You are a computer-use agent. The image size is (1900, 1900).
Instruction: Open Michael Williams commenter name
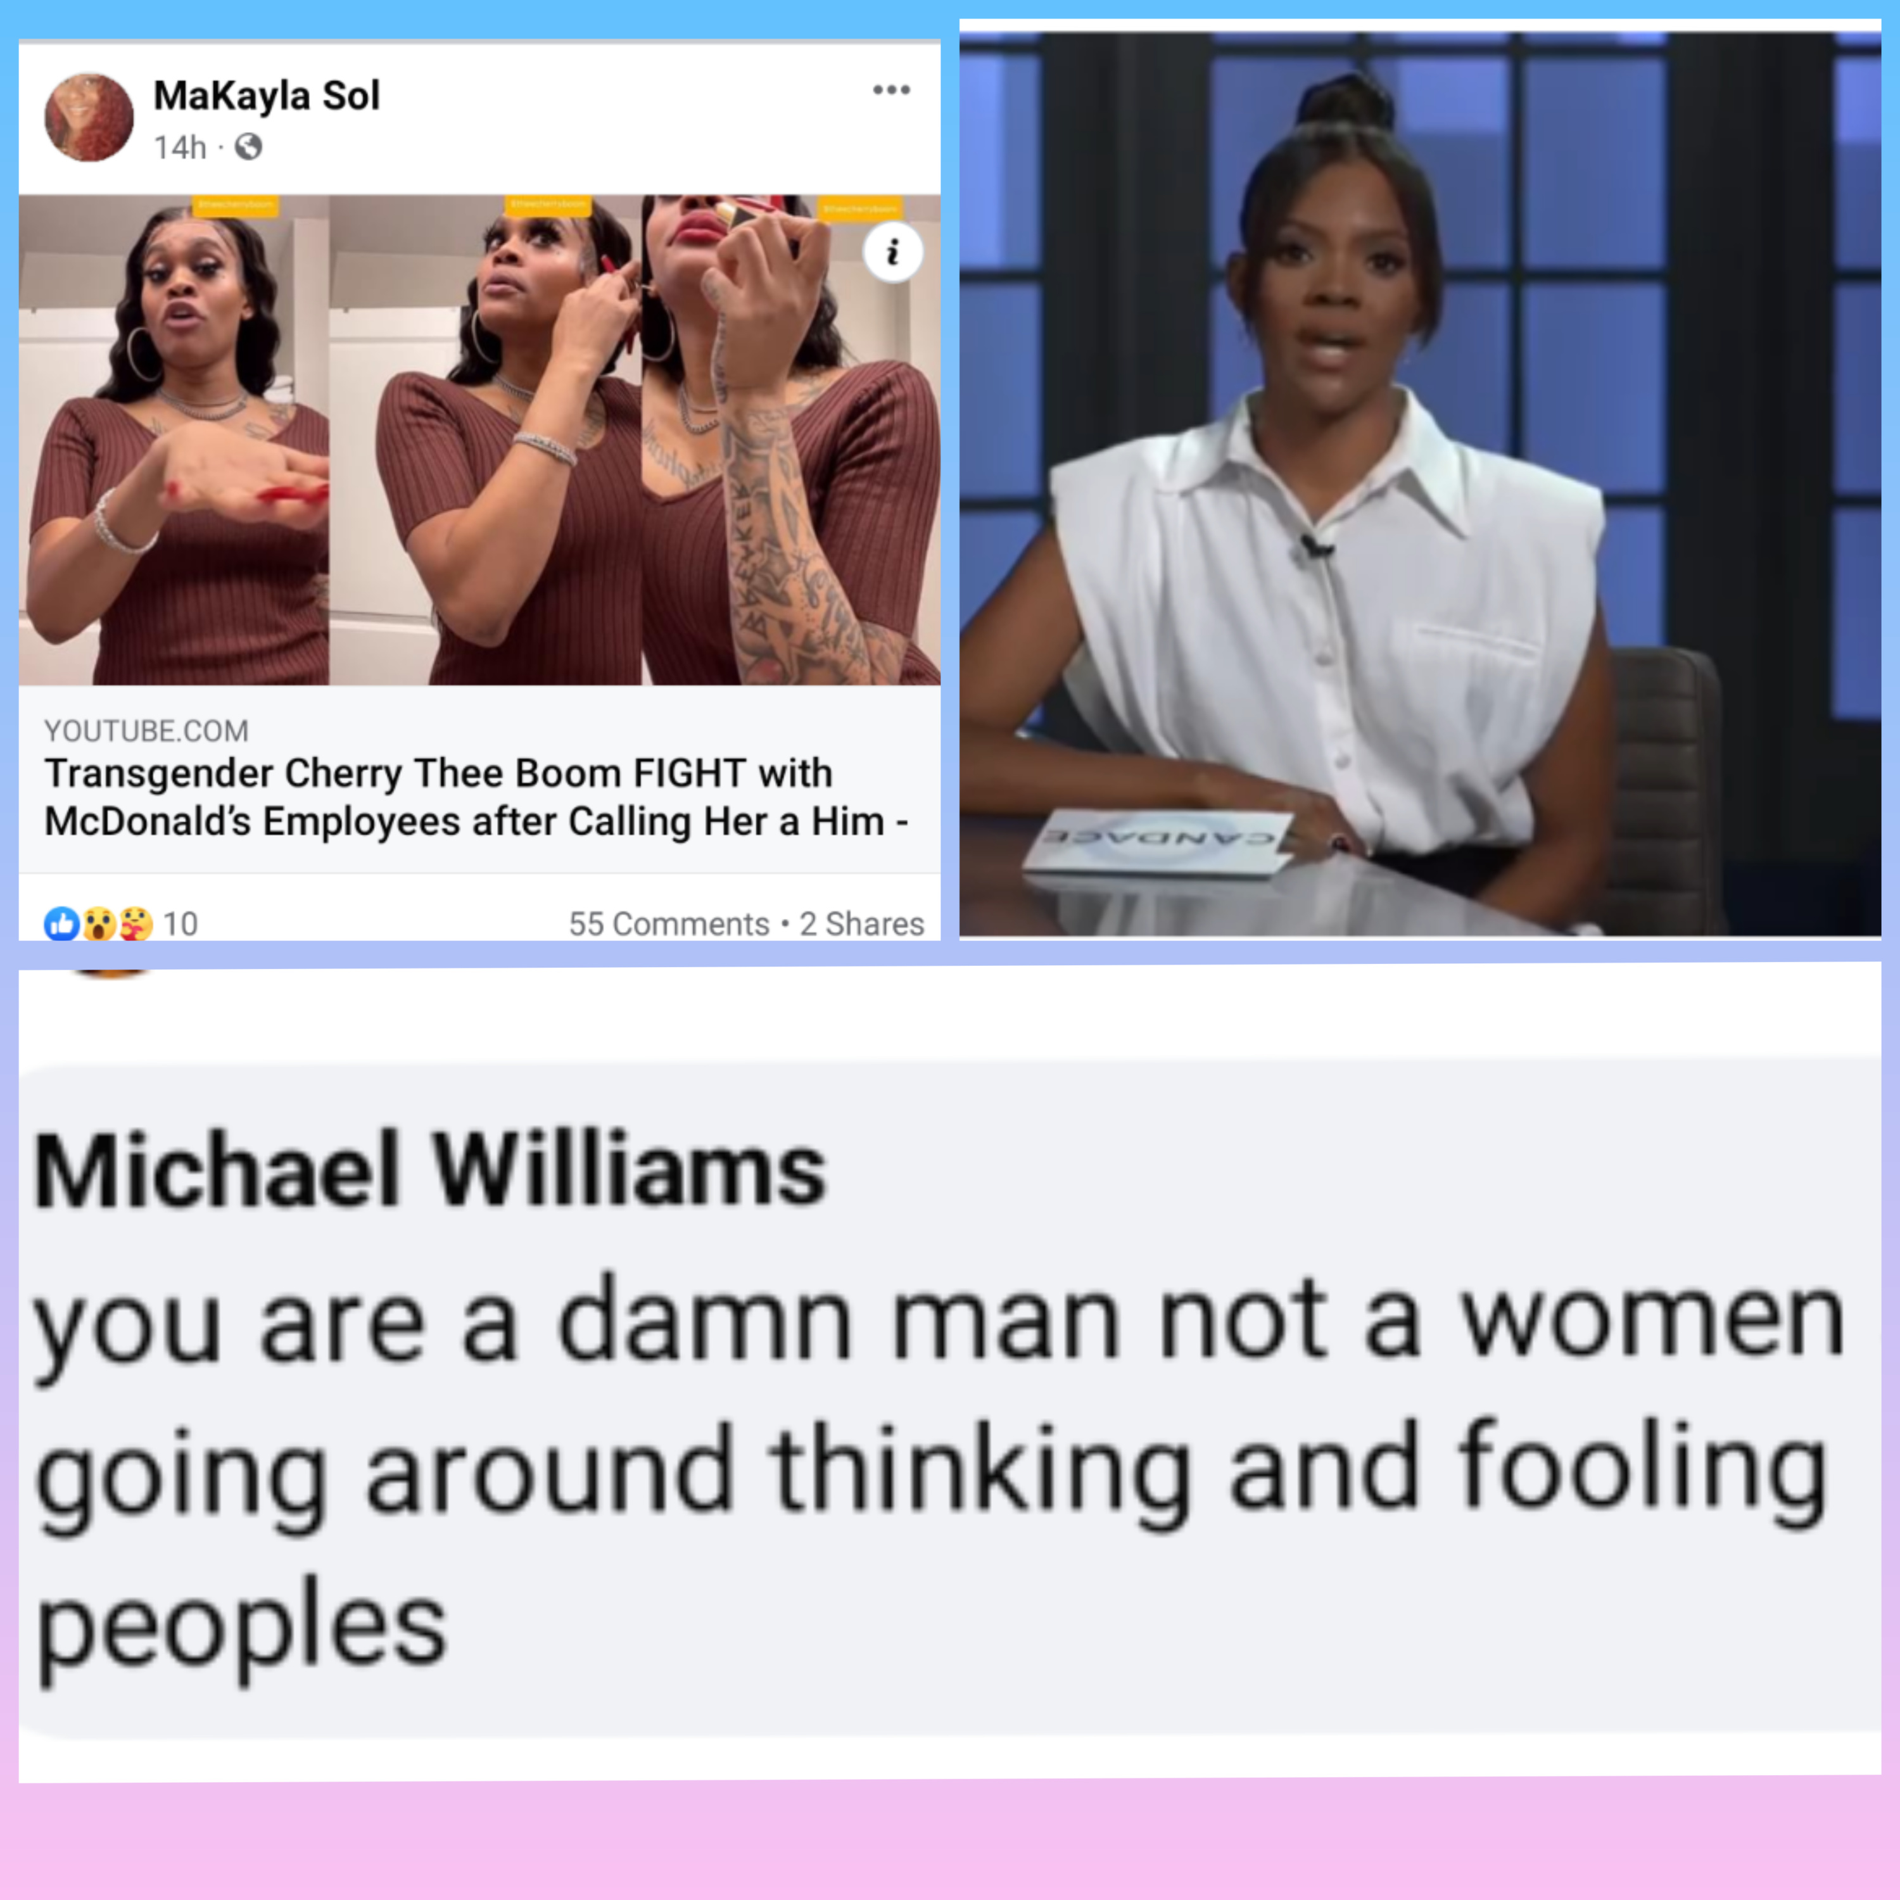430,1169
